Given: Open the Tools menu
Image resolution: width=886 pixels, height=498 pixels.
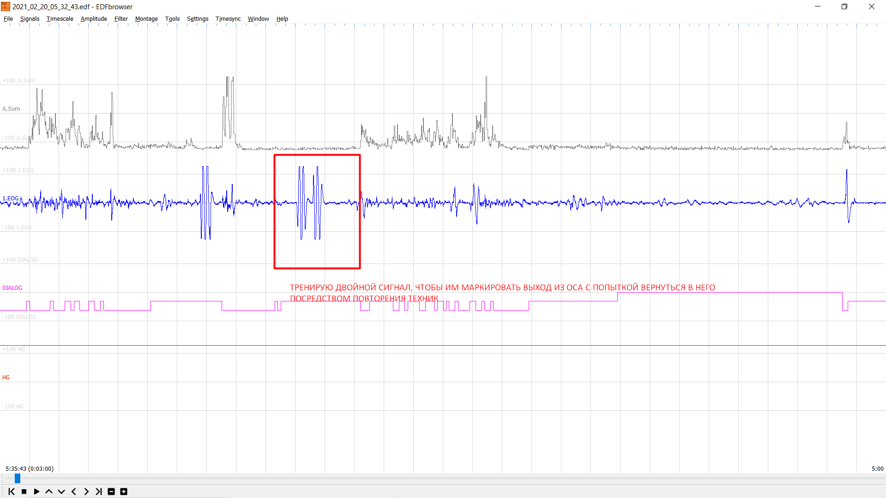Looking at the screenshot, I should [x=172, y=19].
